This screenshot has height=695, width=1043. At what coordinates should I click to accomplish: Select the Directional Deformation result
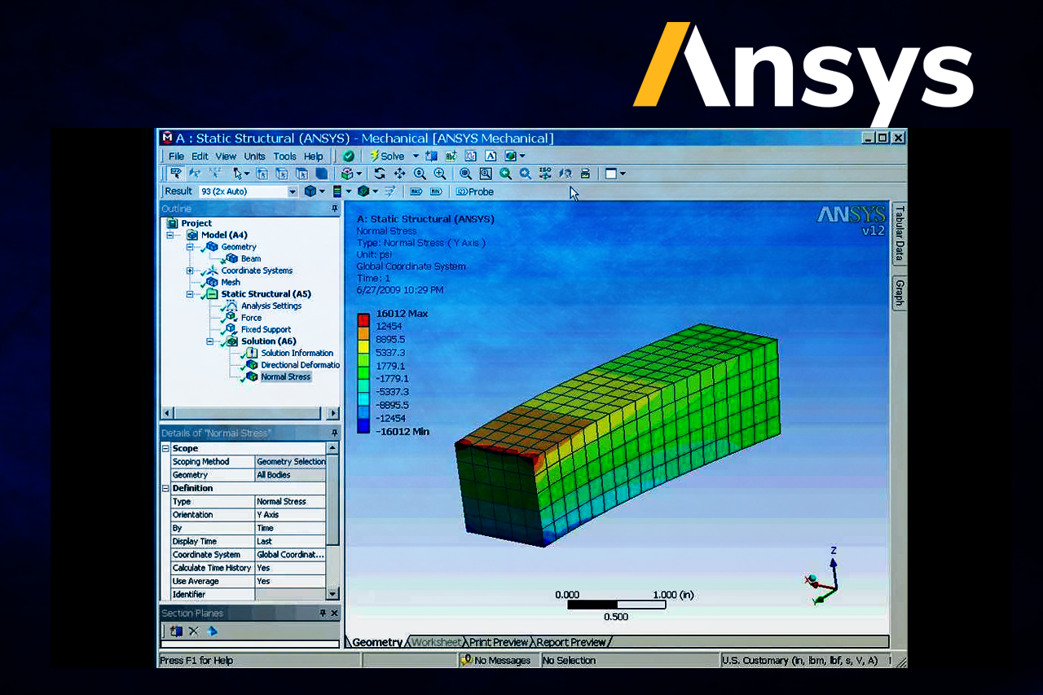(300, 365)
